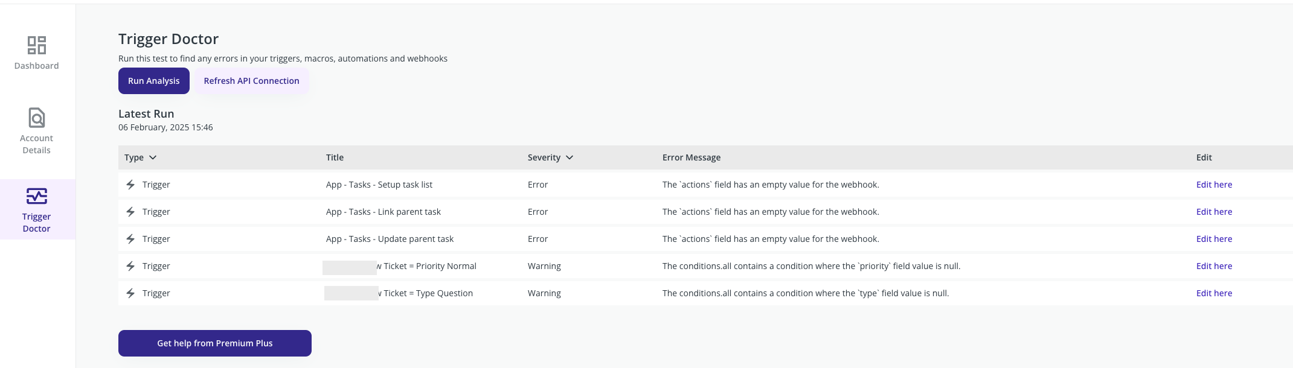Click Warning severity in Type Question row
The height and width of the screenshot is (368, 1293).
pos(544,293)
